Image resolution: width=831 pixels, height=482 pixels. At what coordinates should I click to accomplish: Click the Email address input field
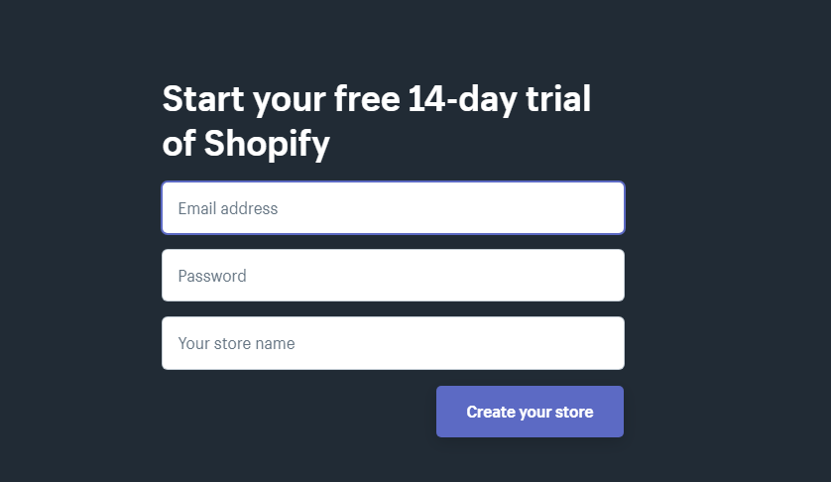[x=393, y=208]
